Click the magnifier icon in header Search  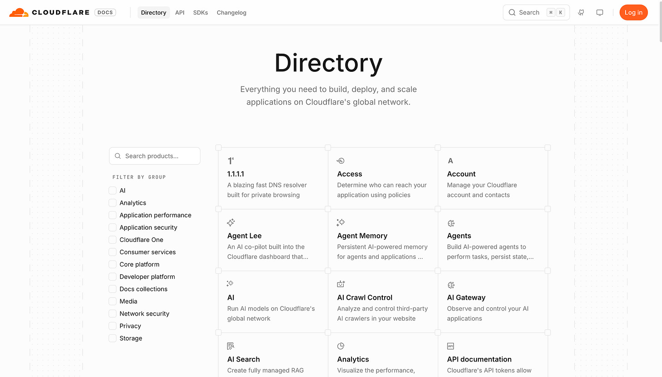click(512, 13)
